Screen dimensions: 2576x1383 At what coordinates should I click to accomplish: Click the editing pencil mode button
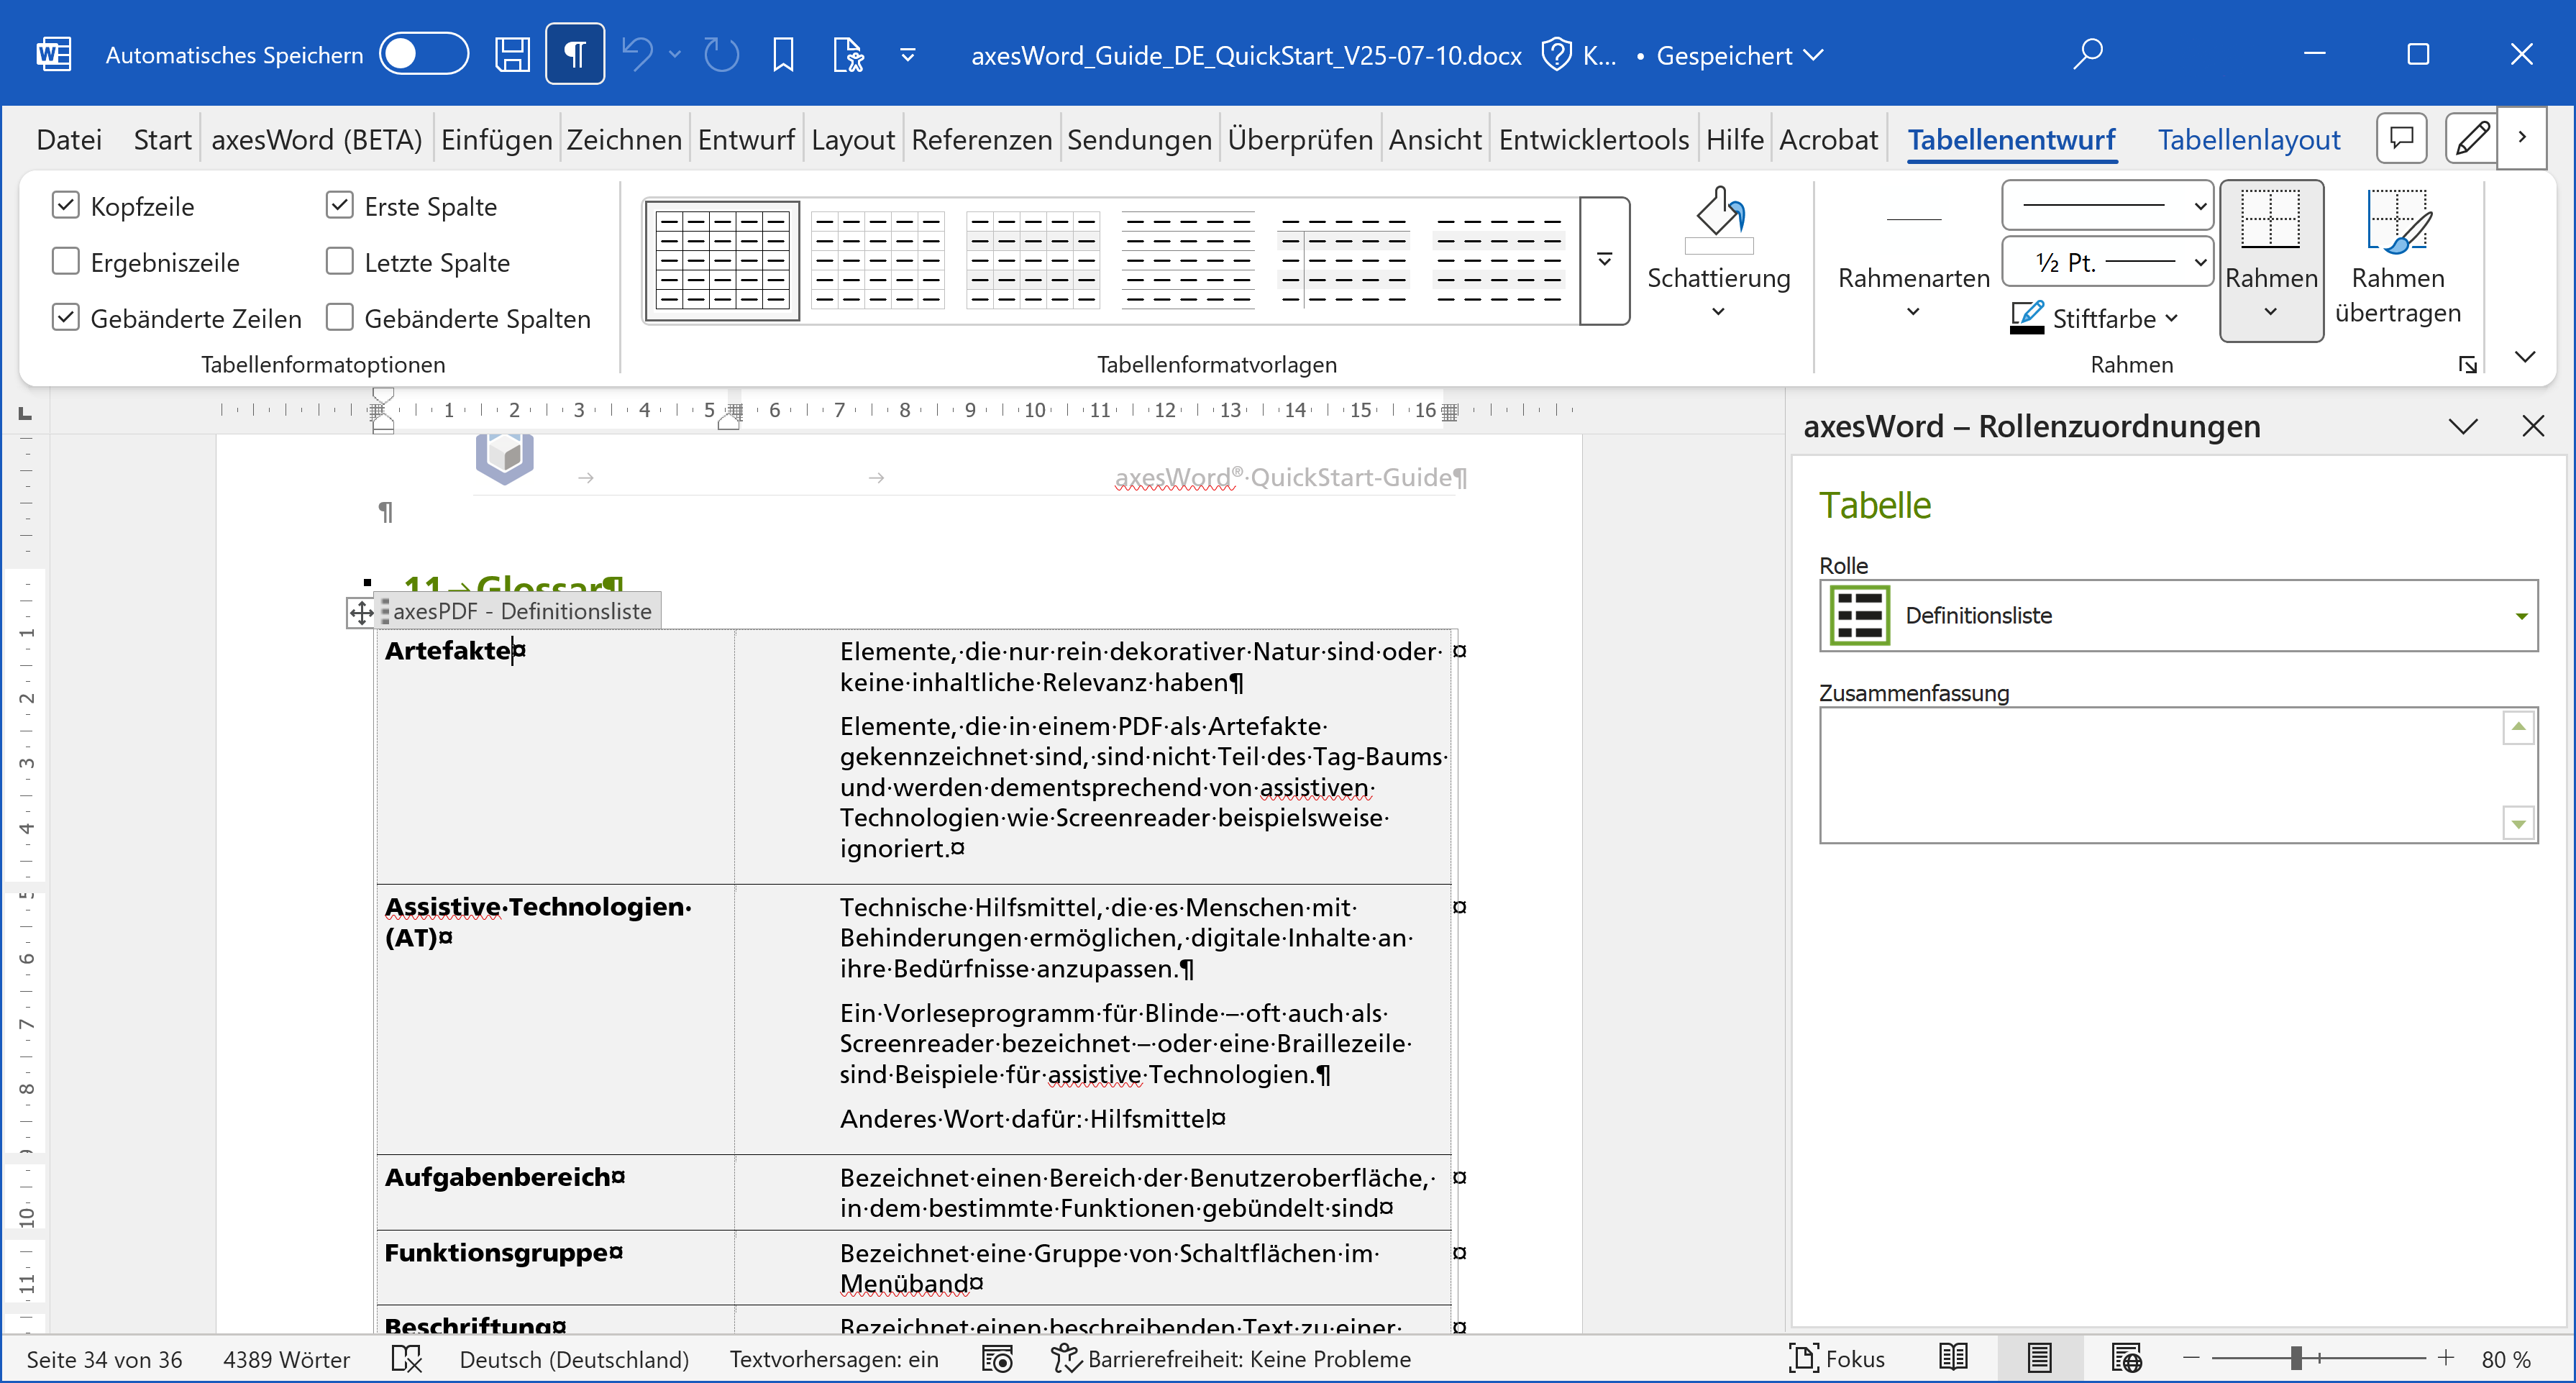(x=2472, y=138)
